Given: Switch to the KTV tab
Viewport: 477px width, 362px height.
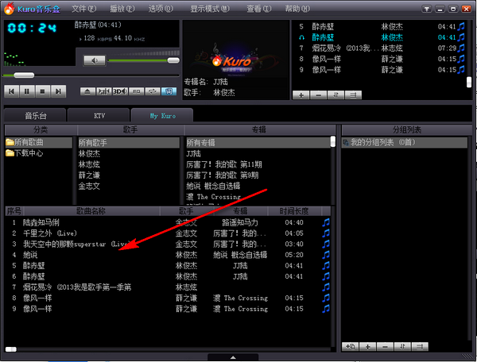Looking at the screenshot, I should (99, 116).
